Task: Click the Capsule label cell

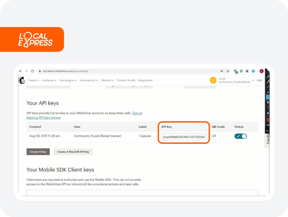Action: coord(145,136)
